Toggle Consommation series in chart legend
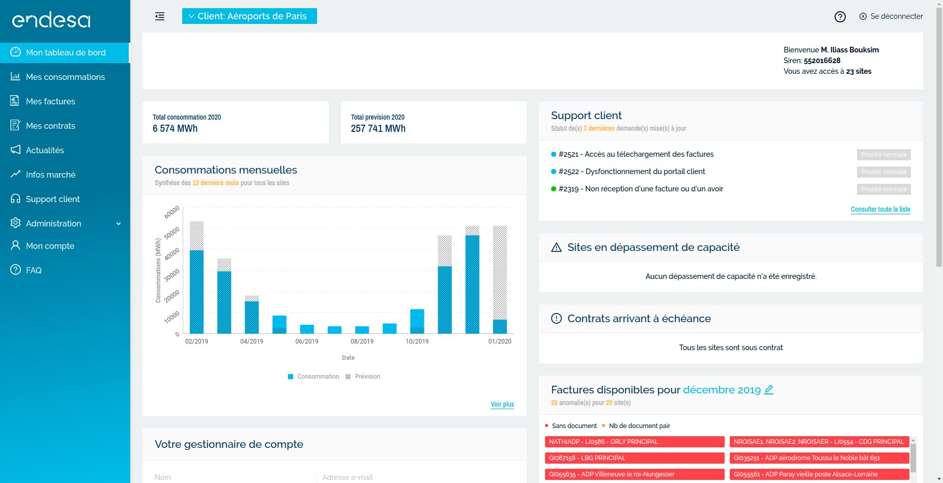This screenshot has height=483, width=943. pyautogui.click(x=313, y=377)
